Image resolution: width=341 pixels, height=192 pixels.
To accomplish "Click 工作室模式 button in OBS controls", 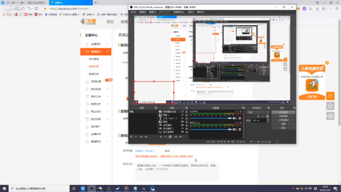I will [x=283, y=120].
